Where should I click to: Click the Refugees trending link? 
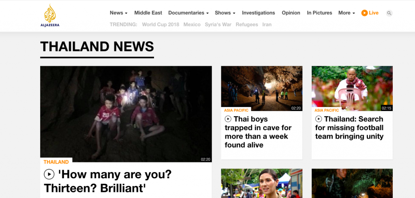[x=247, y=25]
